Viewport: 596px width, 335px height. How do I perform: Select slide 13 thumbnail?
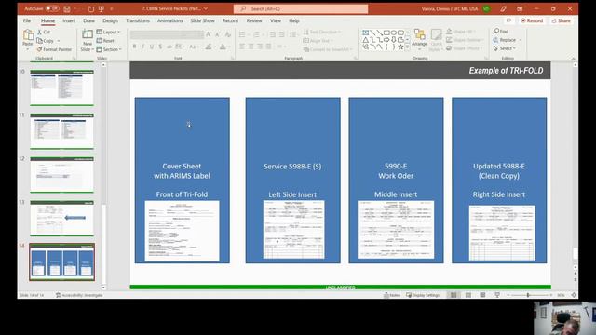pyautogui.click(x=61, y=218)
